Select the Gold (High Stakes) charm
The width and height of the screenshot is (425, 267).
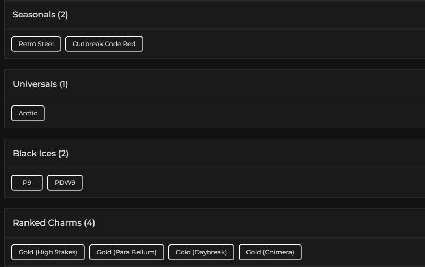[48, 252]
